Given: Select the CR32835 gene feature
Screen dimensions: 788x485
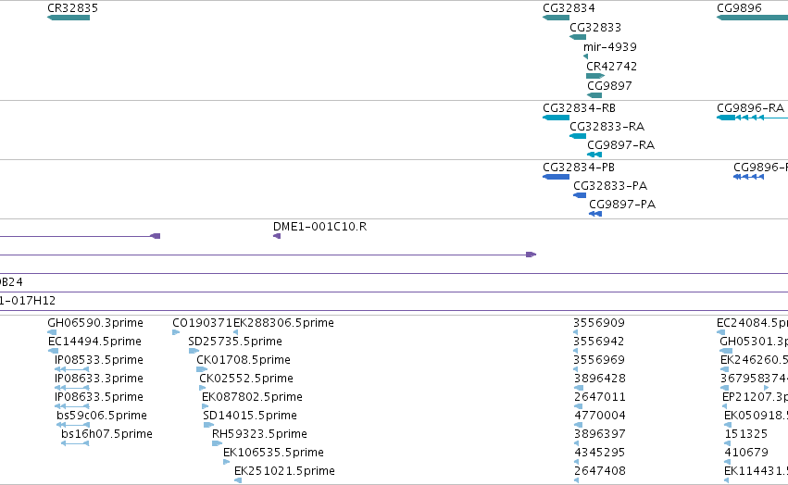Looking at the screenshot, I should coord(69,18).
